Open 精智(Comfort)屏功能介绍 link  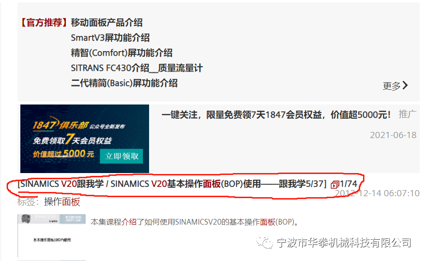tap(122, 53)
